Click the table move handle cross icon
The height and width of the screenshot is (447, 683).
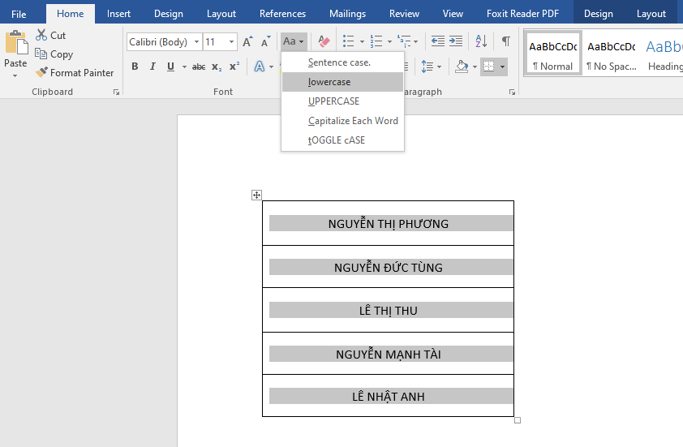coord(256,195)
